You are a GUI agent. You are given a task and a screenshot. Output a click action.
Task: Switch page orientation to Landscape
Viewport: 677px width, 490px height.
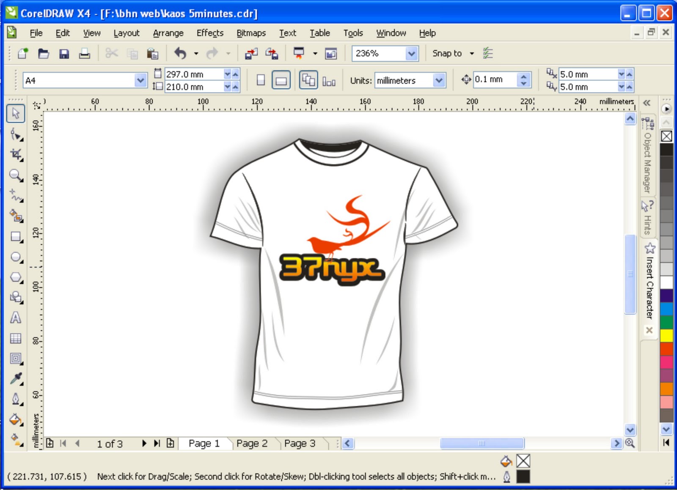click(281, 80)
